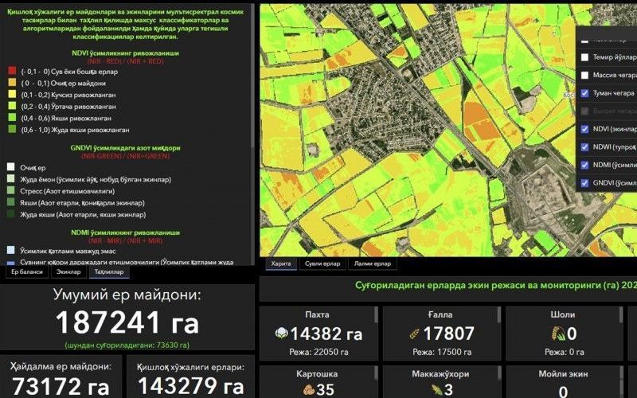
Task: Click green swatch for Яхши ривожланган
Action: [12, 118]
